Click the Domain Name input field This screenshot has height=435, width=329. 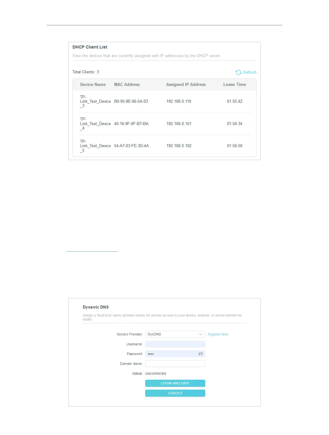(175, 364)
